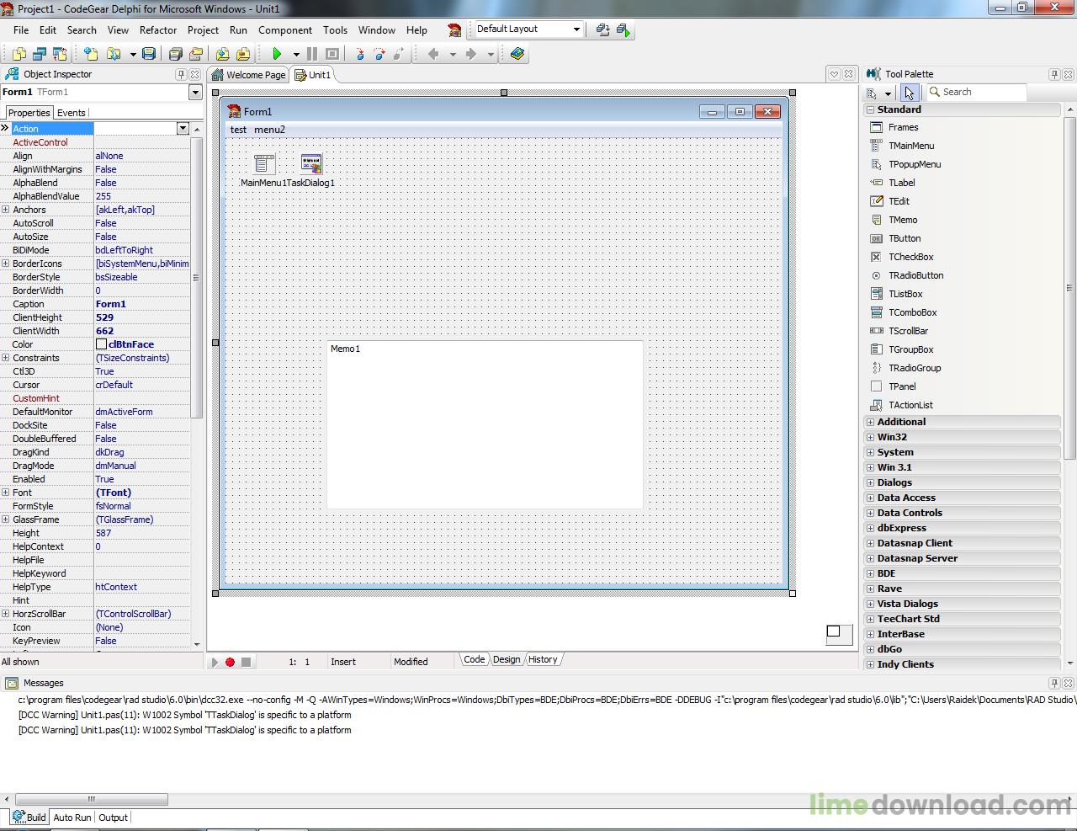Expand the Win32 palette category

click(x=870, y=437)
